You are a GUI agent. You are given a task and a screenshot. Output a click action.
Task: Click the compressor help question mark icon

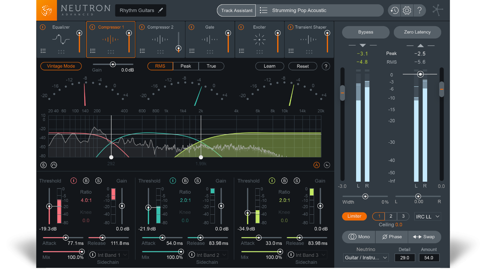coord(326,66)
